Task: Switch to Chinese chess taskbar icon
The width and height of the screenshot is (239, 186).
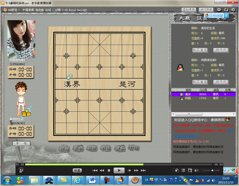Action: (x=135, y=181)
